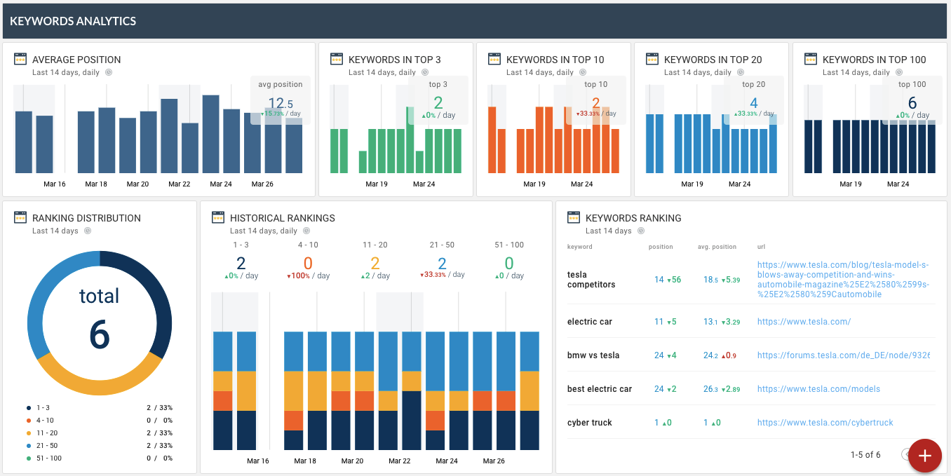Click the Keywords Ranking widget icon

point(574,217)
